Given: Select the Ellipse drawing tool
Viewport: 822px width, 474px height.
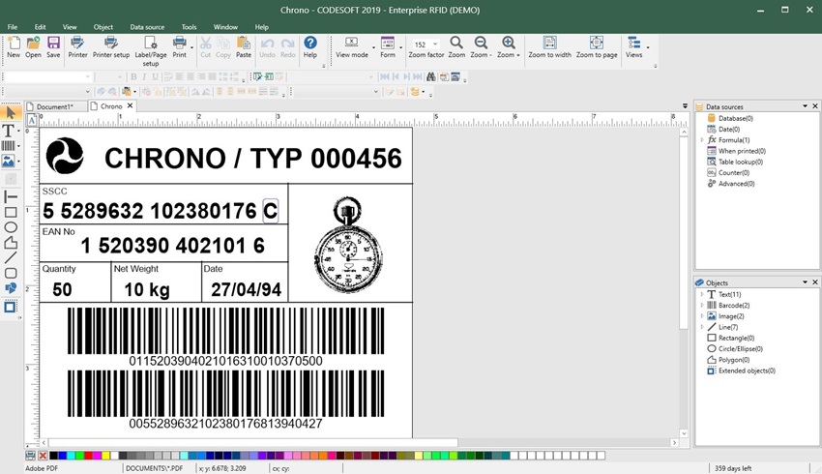Looking at the screenshot, I should coord(11,227).
